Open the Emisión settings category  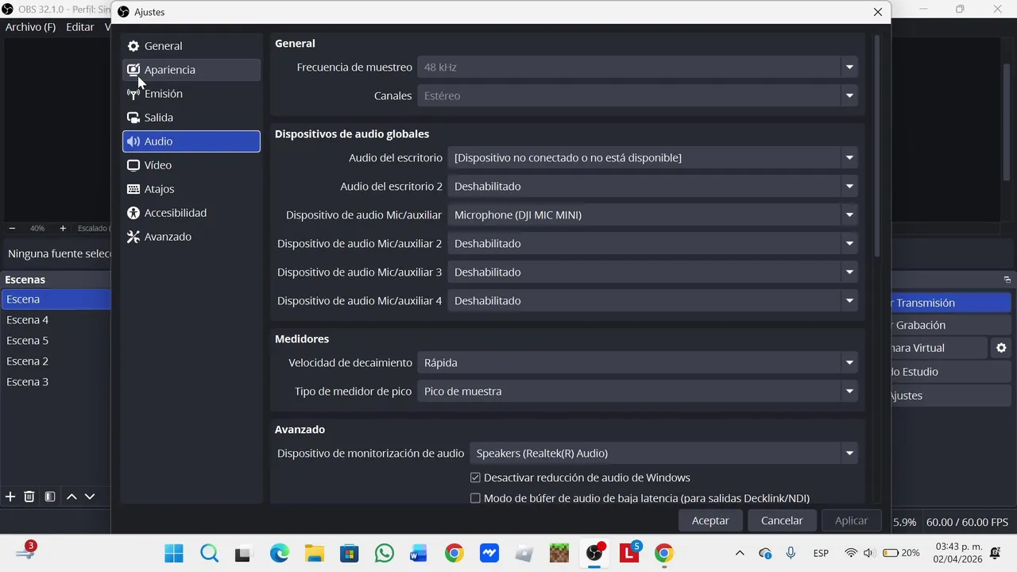[191, 94]
